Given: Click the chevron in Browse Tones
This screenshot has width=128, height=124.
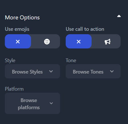Looking at the screenshot, I should pos(112,71).
